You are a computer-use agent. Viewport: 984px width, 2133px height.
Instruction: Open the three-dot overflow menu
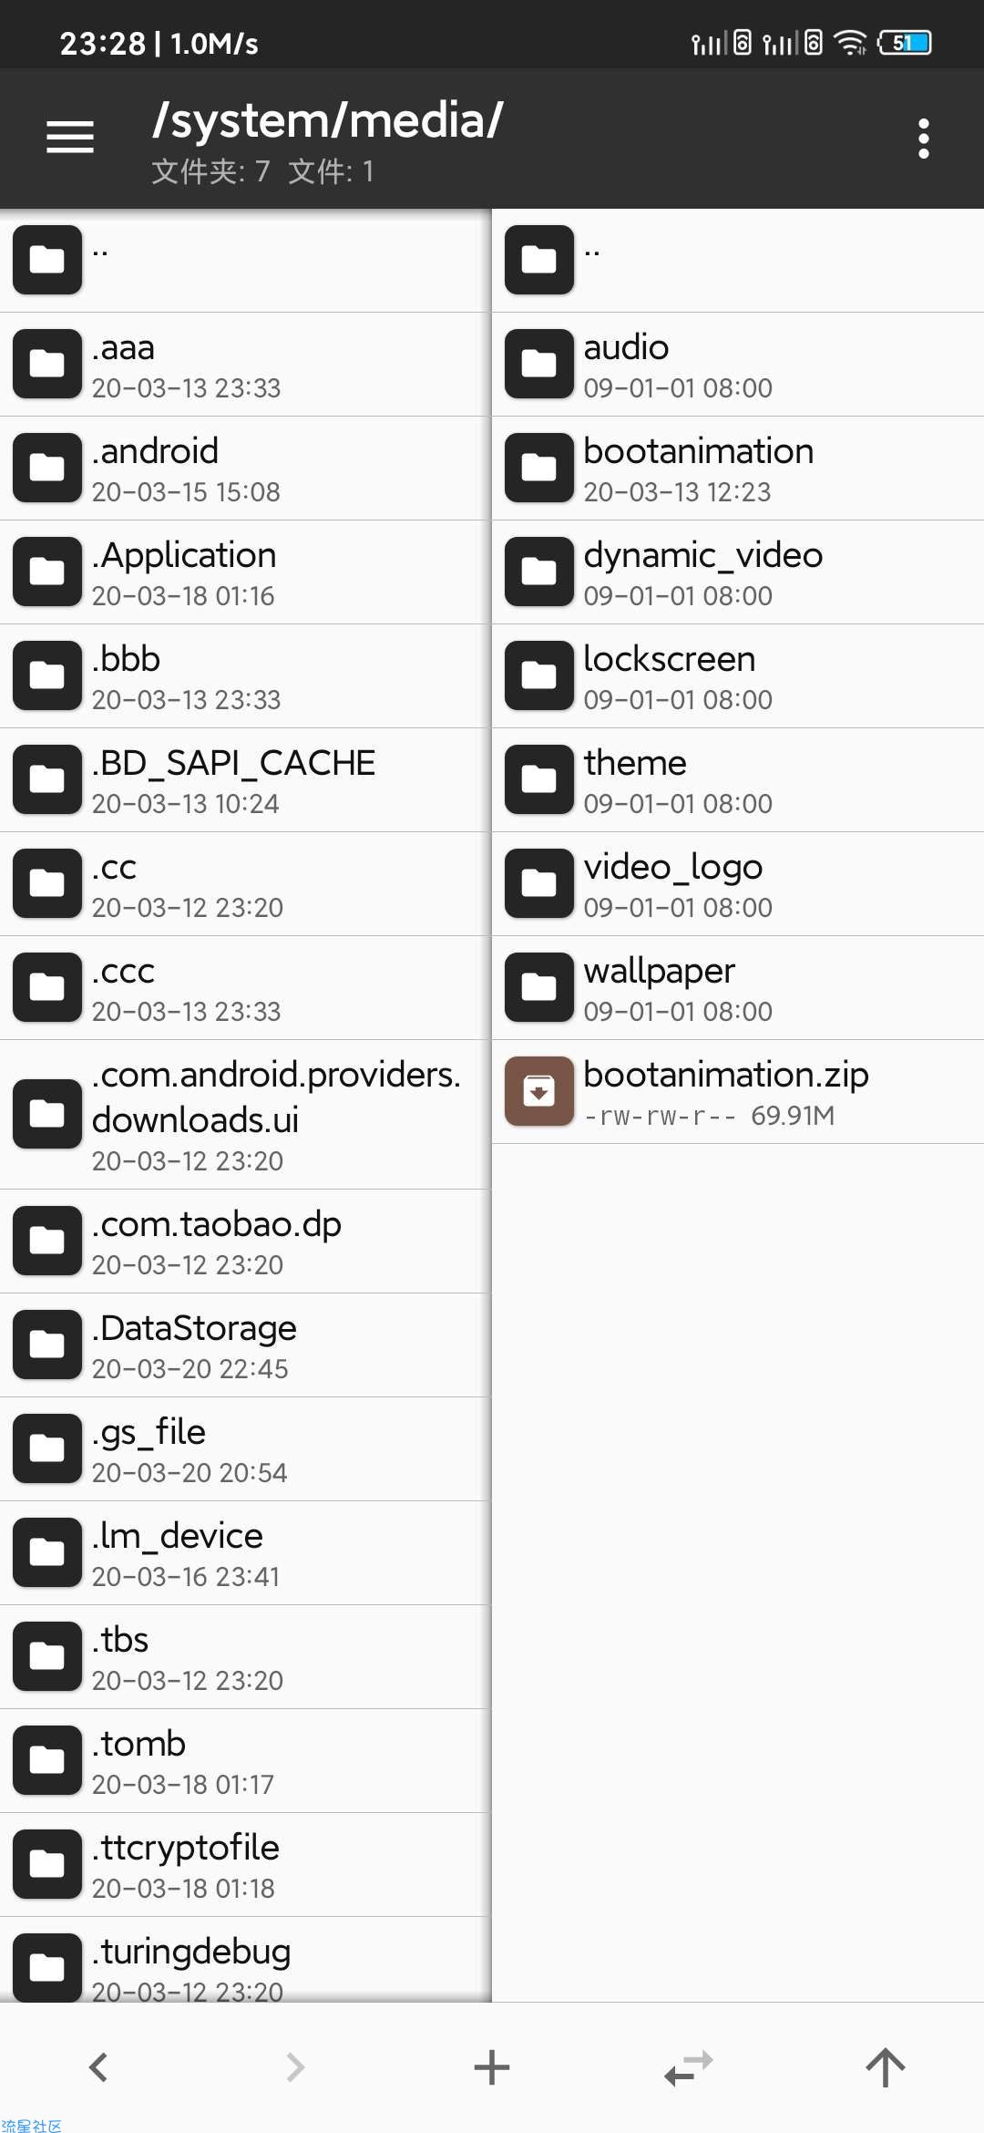coord(924,139)
